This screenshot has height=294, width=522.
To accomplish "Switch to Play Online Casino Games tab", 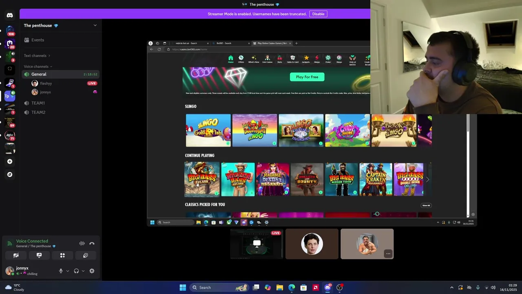I will click(272, 43).
